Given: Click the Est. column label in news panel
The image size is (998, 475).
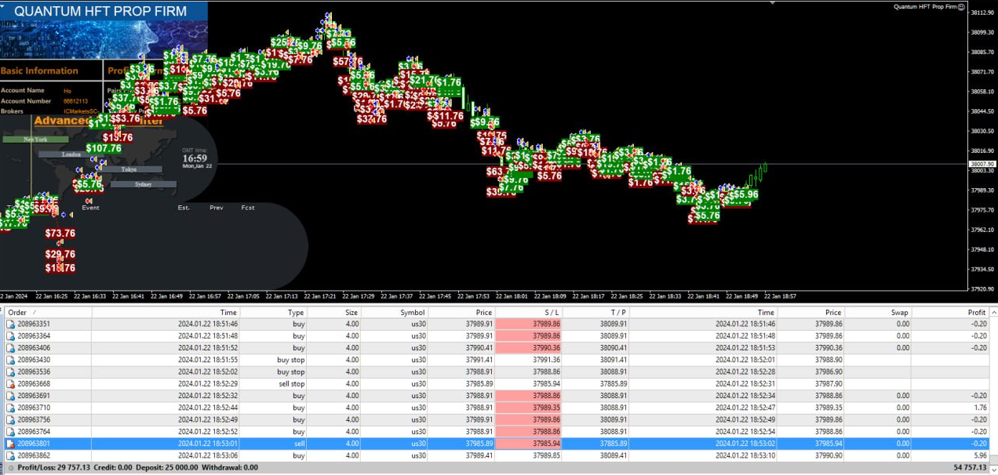Looking at the screenshot, I should [184, 208].
